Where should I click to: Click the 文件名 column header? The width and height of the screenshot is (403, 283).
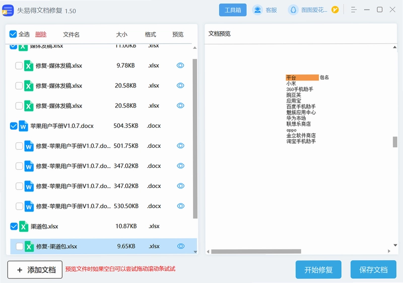tap(71, 34)
